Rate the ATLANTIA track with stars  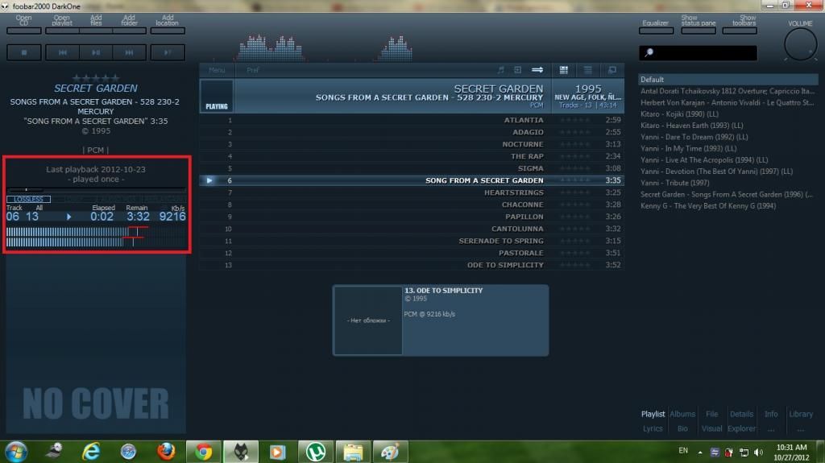574,120
